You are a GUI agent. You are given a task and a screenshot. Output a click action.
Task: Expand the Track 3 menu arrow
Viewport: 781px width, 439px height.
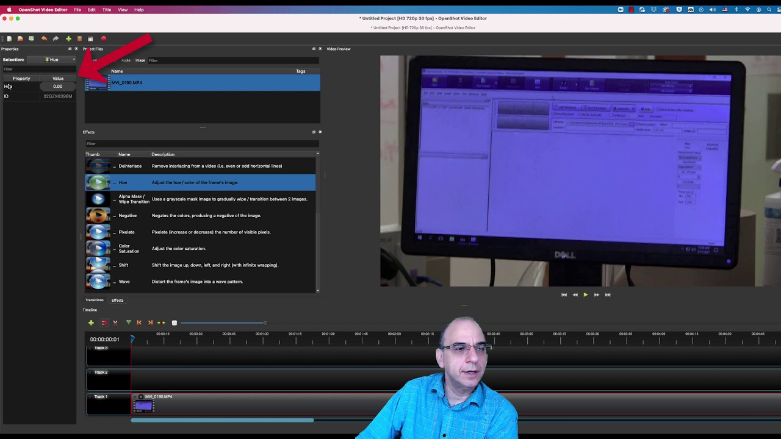(x=90, y=348)
